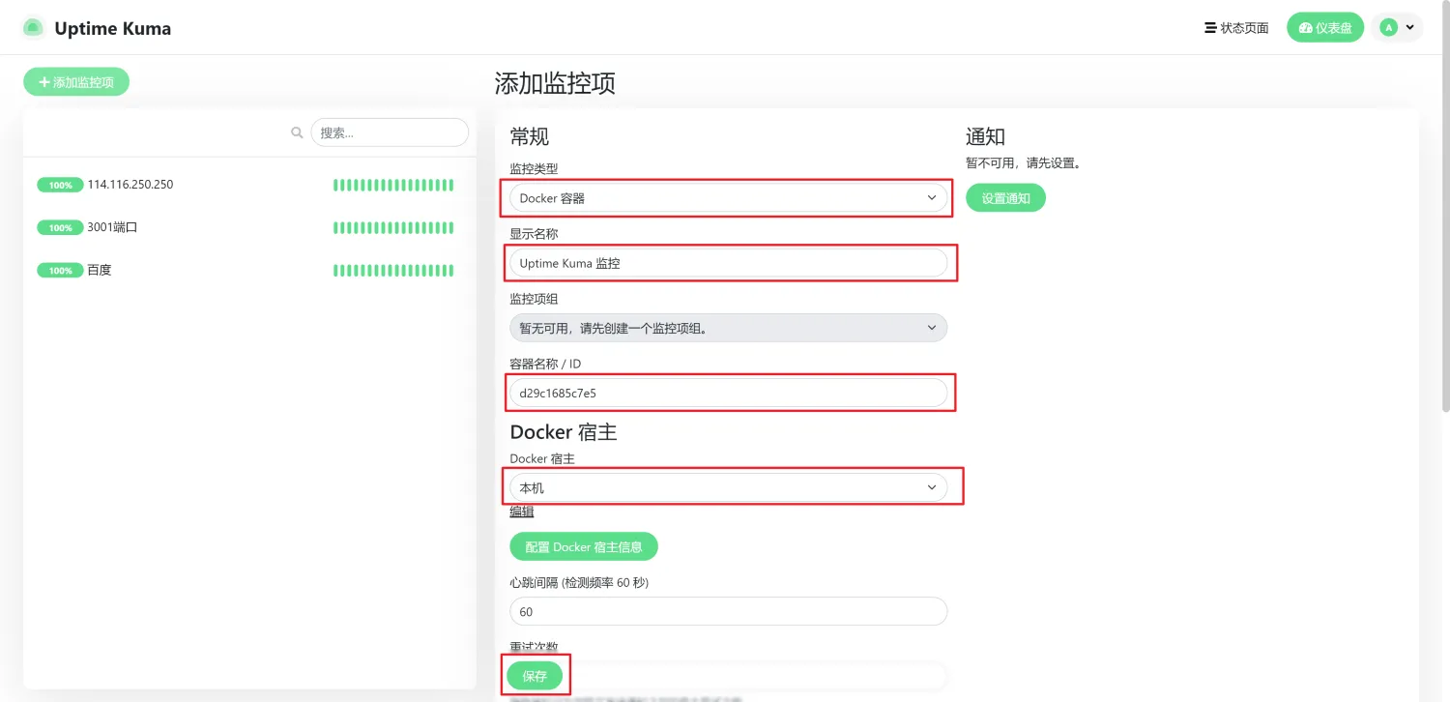Viewport: 1450px width, 702px height.
Task: Expand the 监控类型 Docker 容器 dropdown
Action: point(728,198)
